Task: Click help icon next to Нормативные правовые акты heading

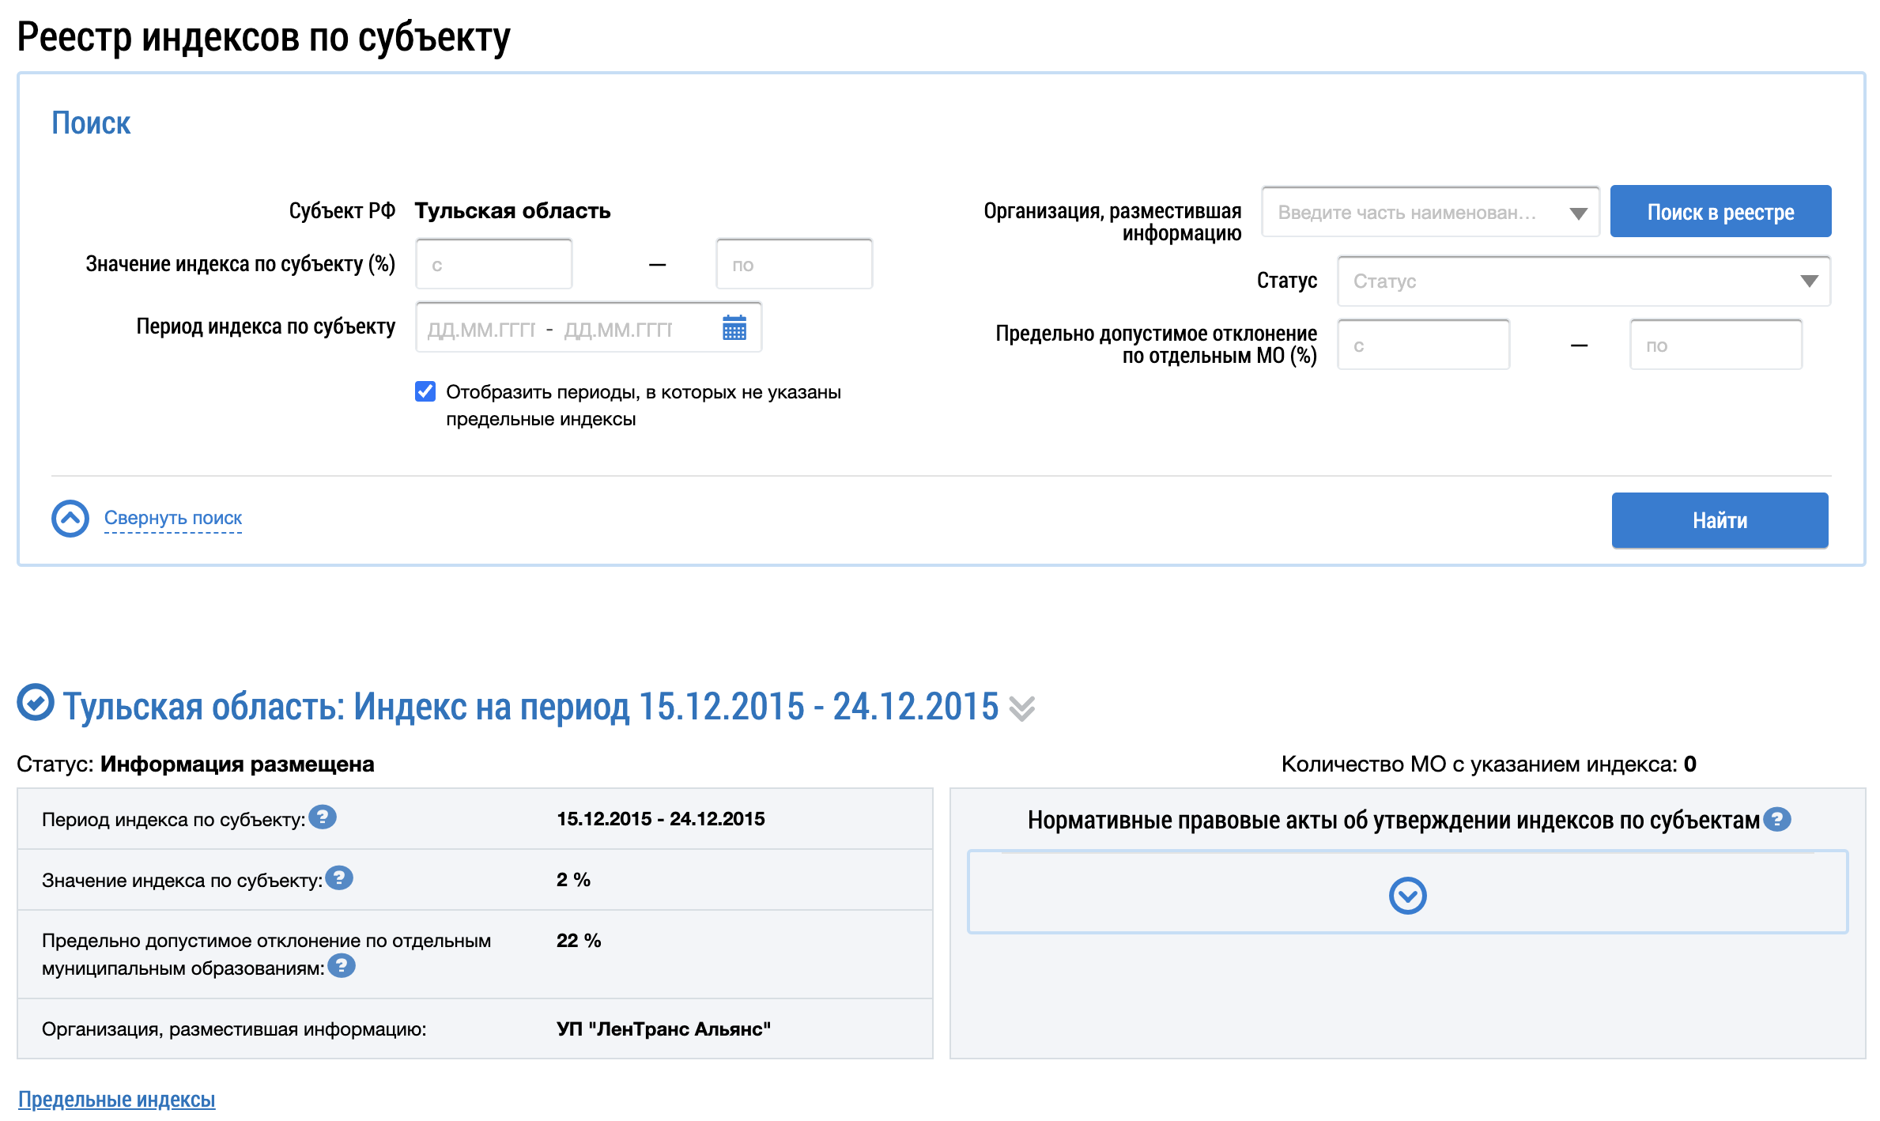Action: point(1777,819)
